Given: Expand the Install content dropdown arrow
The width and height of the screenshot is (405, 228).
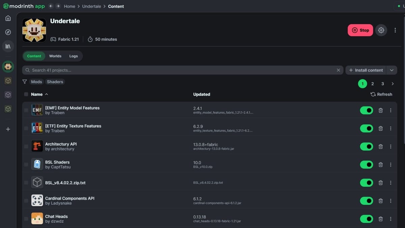Looking at the screenshot, I should tap(391, 70).
